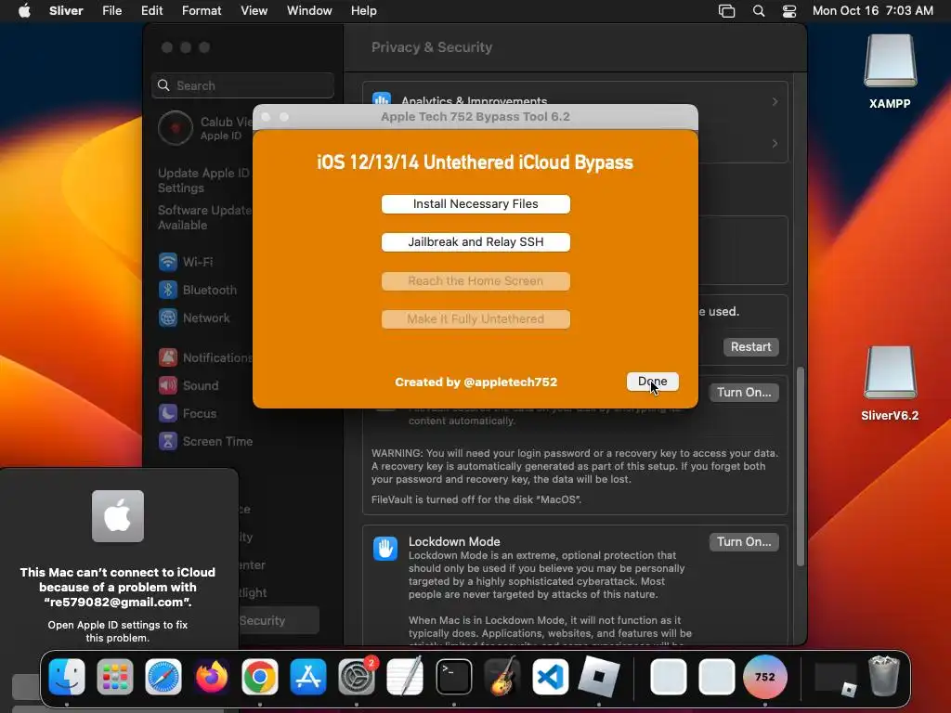Click the Stage Manager menu bar icon
This screenshot has height=713, width=951.
pos(726,11)
